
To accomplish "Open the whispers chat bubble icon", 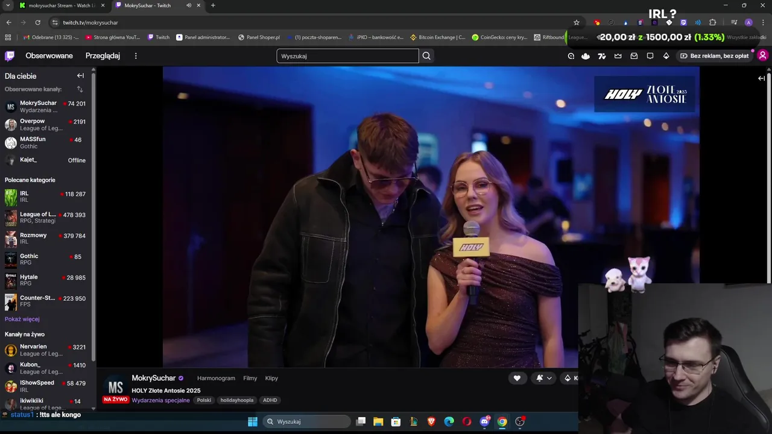I will pyautogui.click(x=650, y=56).
